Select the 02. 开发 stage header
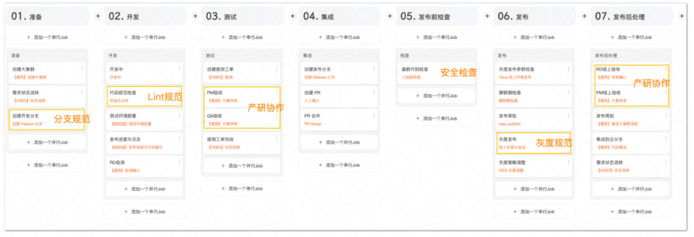The image size is (694, 237). pyautogui.click(x=143, y=16)
